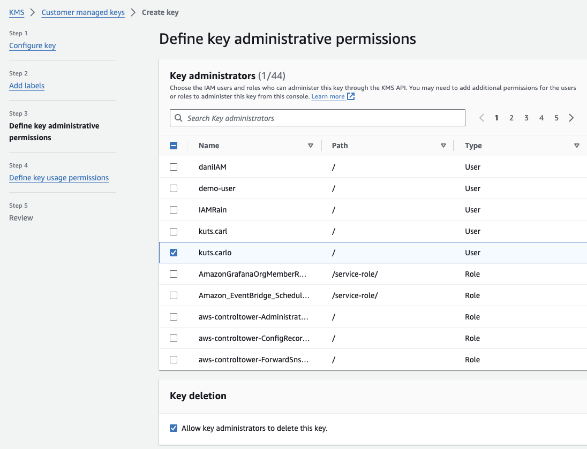
Task: Disable allow key administrators to delete key
Action: coord(174,428)
